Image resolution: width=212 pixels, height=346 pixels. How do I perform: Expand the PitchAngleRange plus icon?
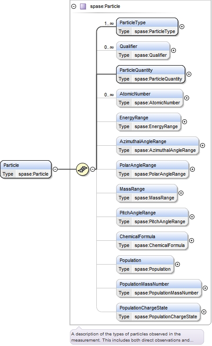pyautogui.click(x=192, y=217)
